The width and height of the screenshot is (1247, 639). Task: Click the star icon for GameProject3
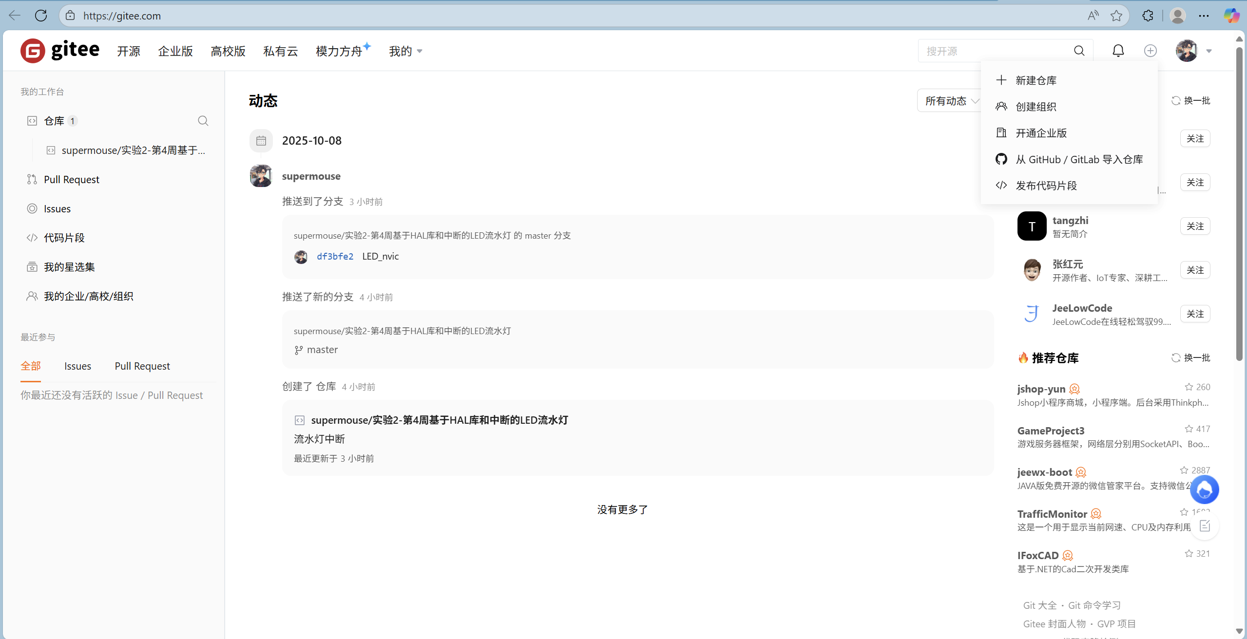(1189, 429)
